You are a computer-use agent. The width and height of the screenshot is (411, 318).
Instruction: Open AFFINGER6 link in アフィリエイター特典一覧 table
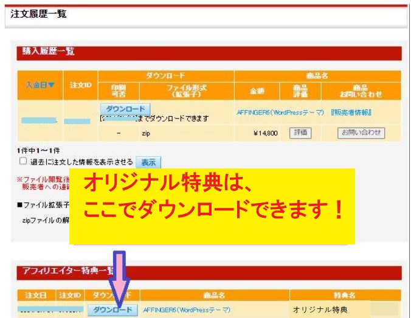187,310
